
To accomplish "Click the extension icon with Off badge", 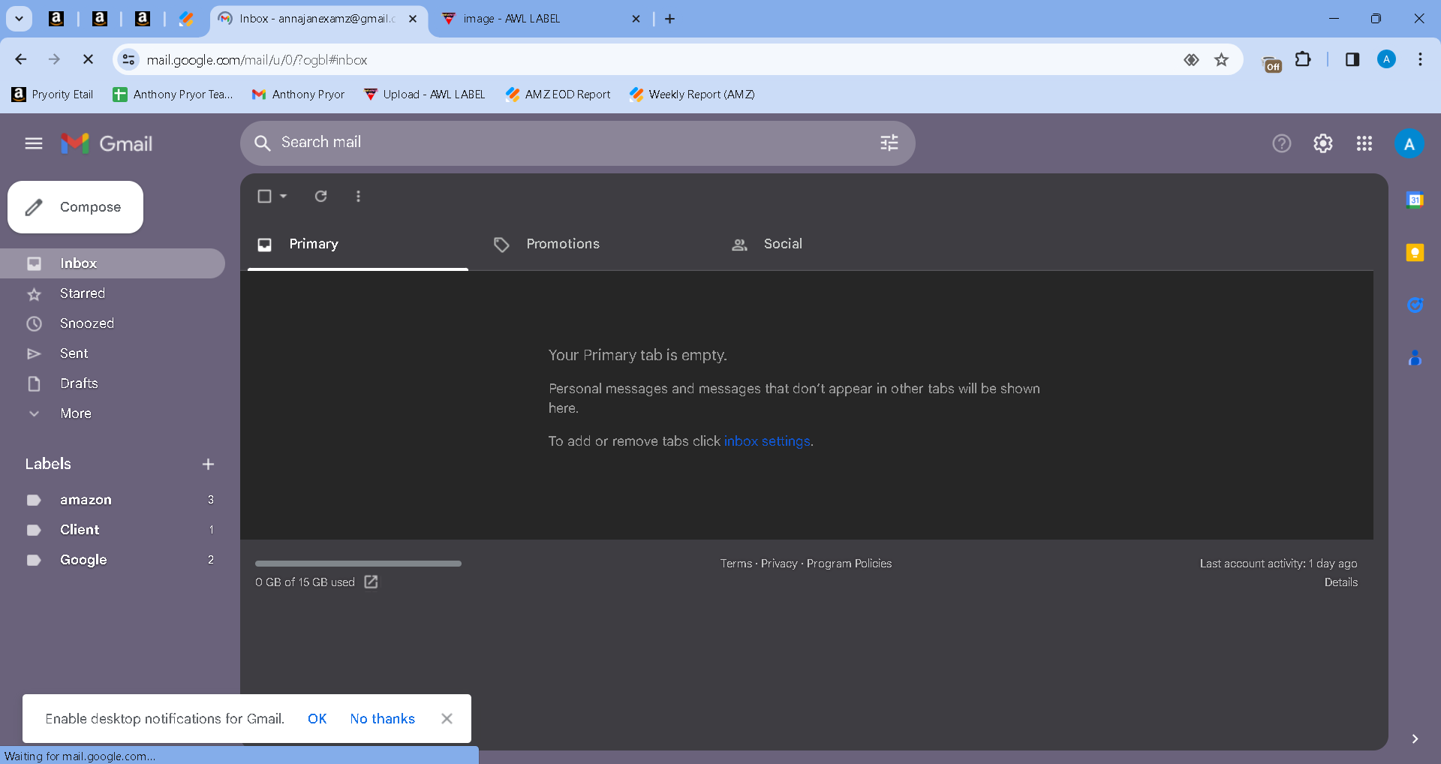I will point(1272,65).
